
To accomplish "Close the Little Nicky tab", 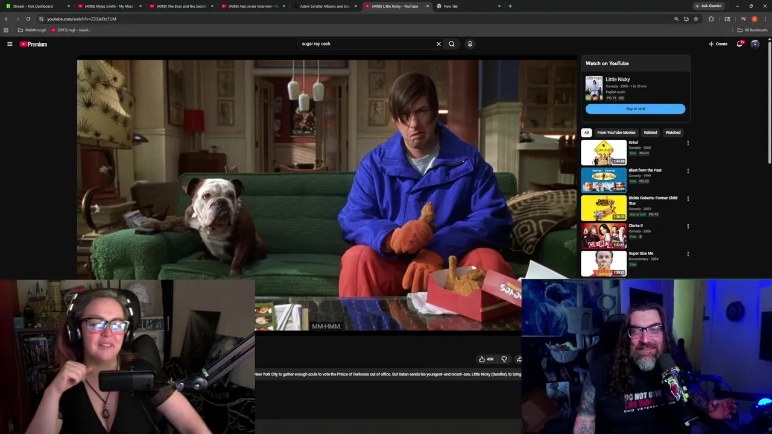I will [x=428, y=6].
